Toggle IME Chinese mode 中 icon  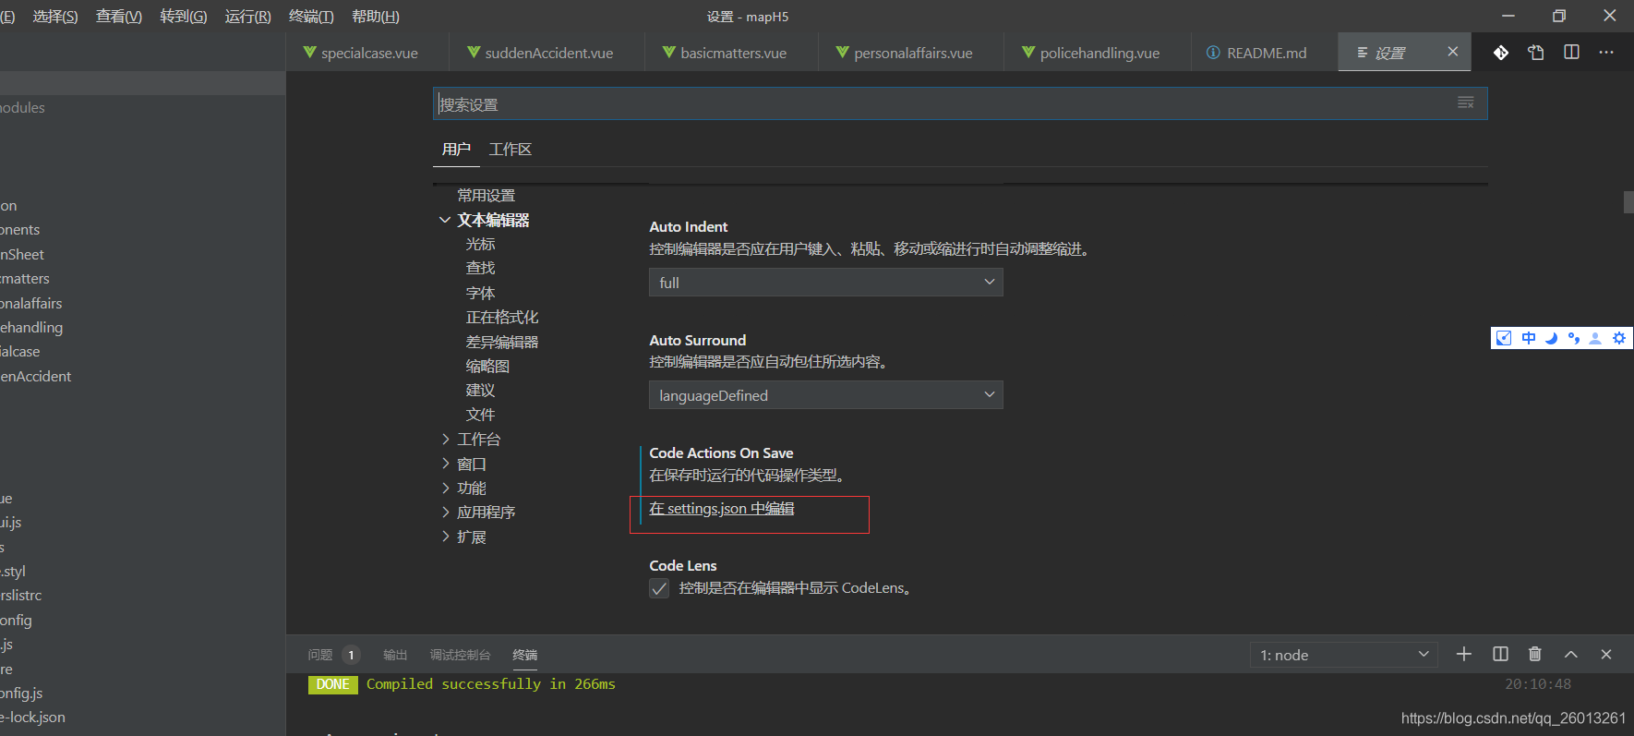[1529, 338]
